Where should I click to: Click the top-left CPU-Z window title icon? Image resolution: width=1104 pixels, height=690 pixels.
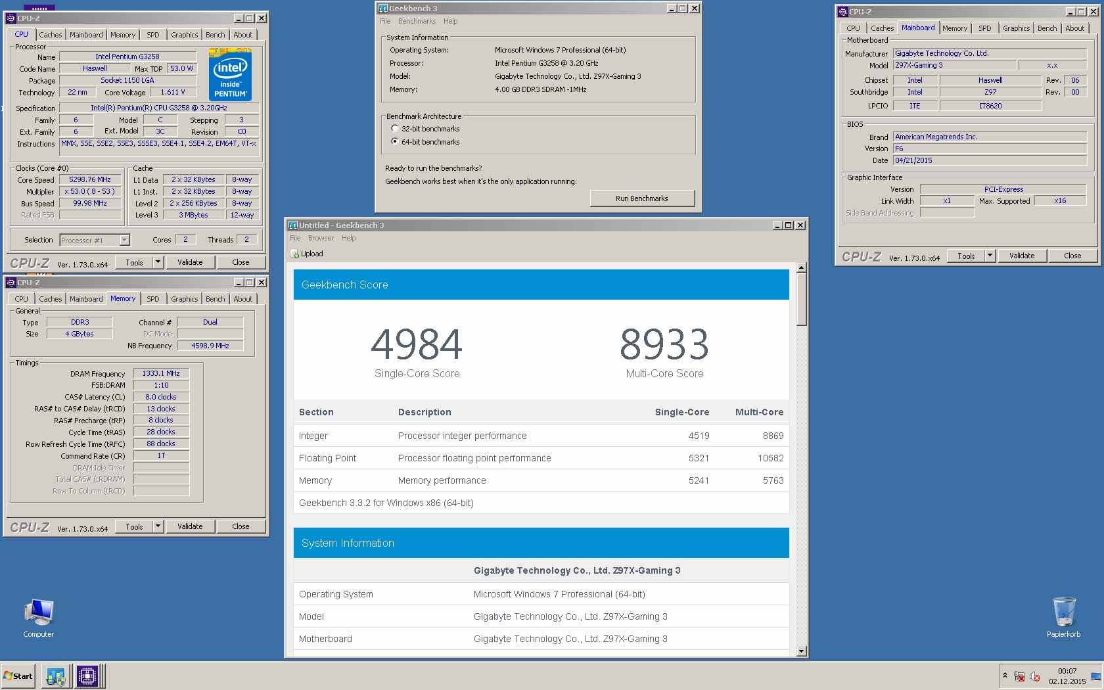point(11,18)
